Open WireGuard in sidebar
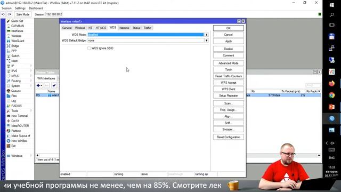 [18, 41]
